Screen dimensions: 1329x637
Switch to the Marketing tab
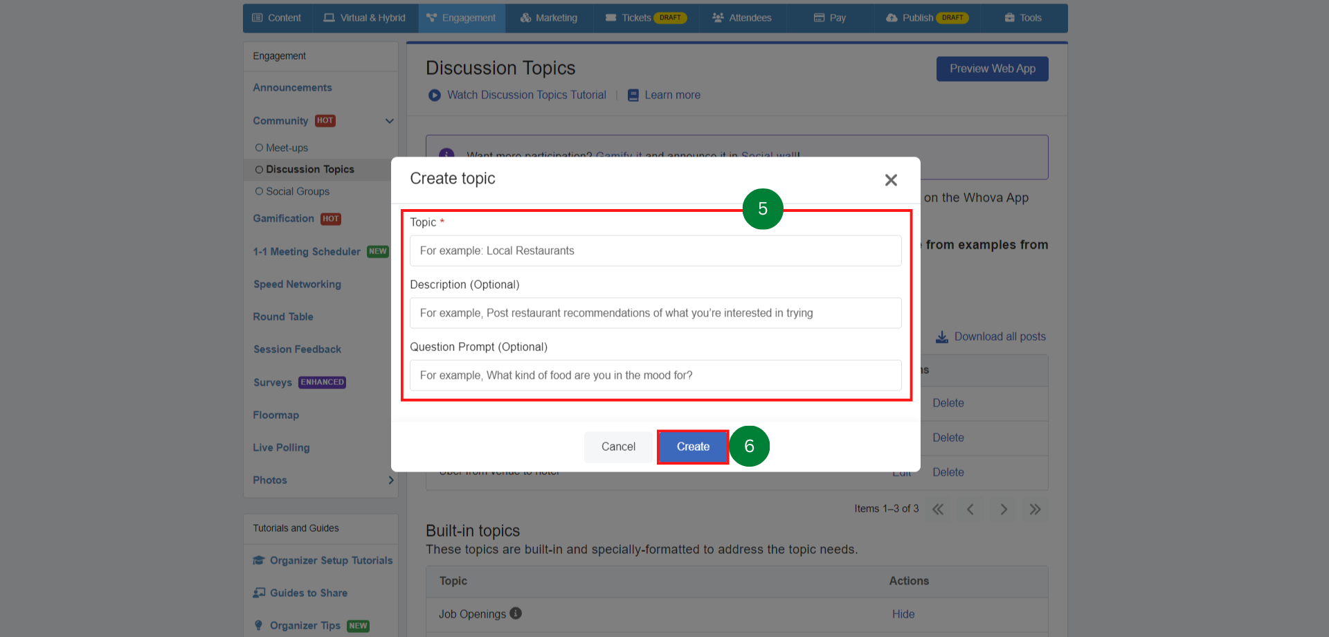[549, 18]
